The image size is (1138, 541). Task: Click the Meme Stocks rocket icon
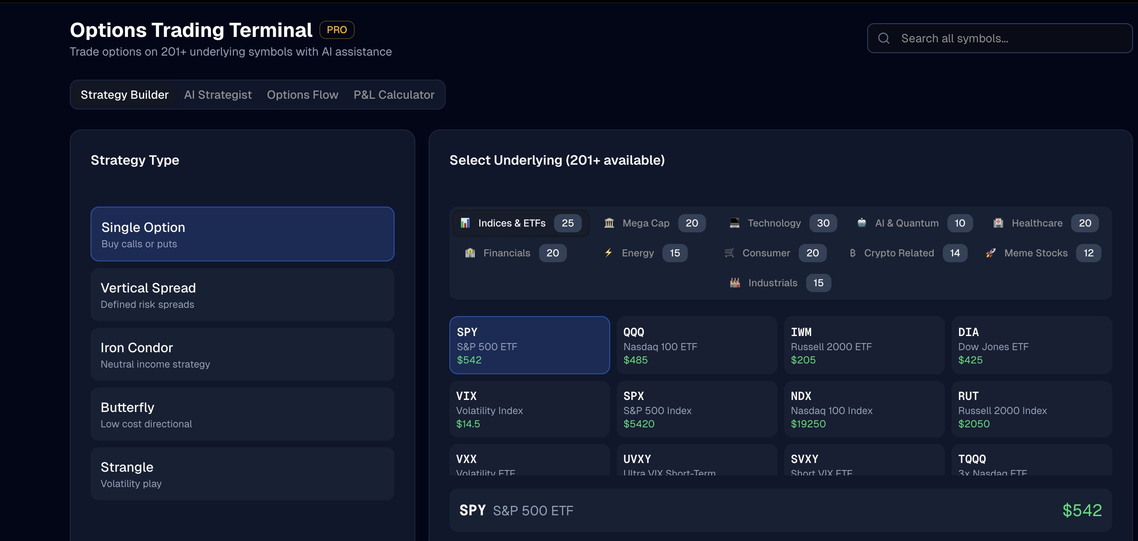click(991, 253)
